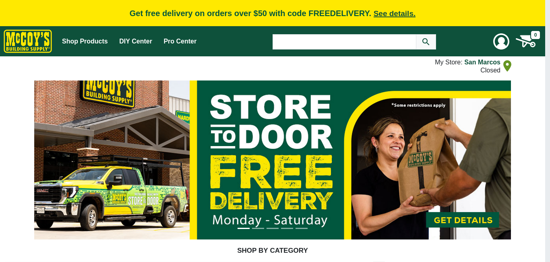The width and height of the screenshot is (550, 262).
Task: Select the second carousel slide indicator
Action: [x=258, y=228]
